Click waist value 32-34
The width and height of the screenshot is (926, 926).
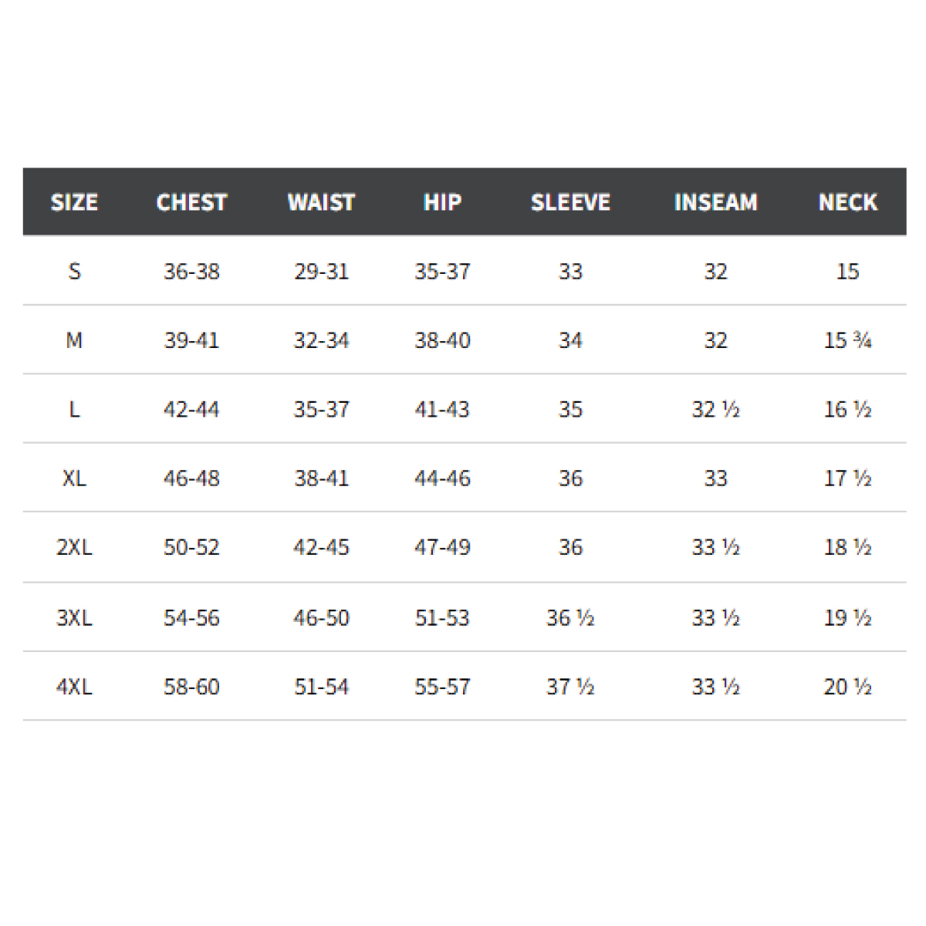tap(321, 340)
